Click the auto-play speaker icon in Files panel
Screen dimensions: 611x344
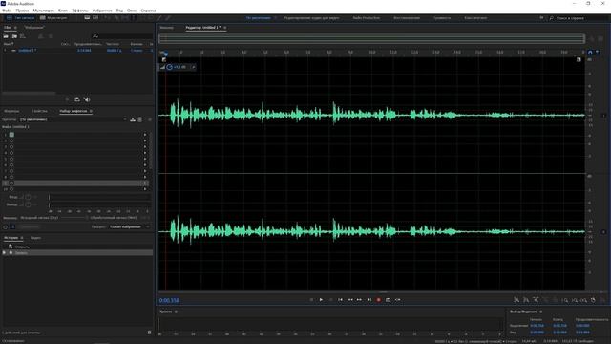[x=87, y=99]
